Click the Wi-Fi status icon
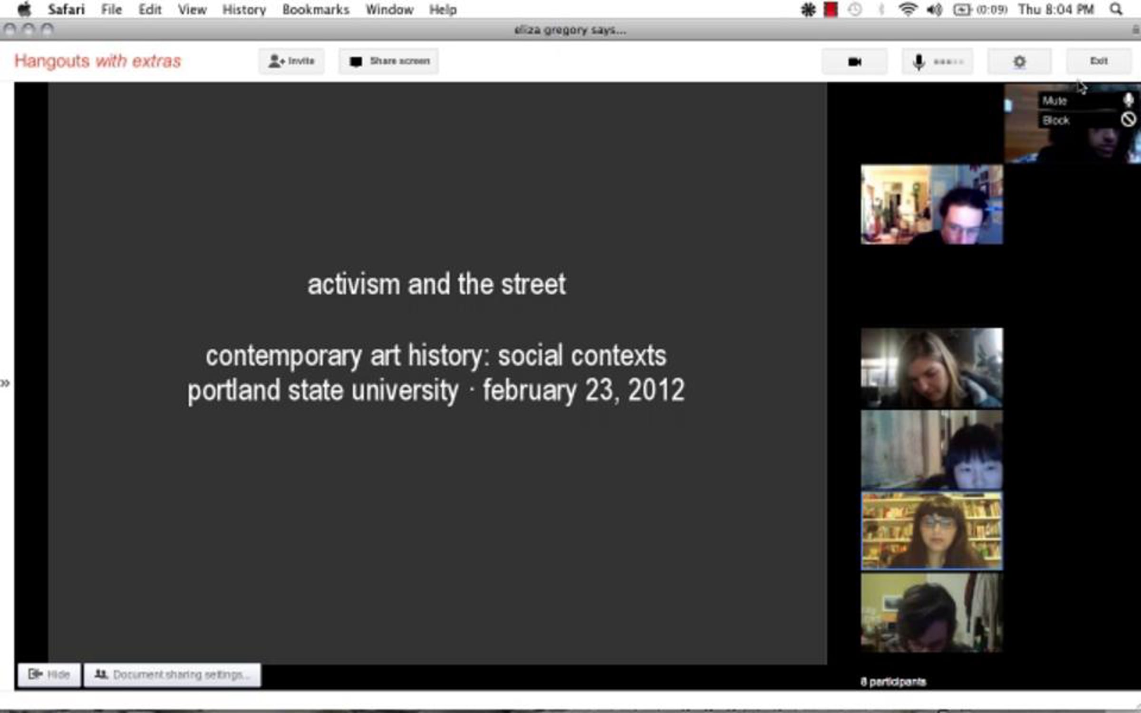 (x=907, y=10)
